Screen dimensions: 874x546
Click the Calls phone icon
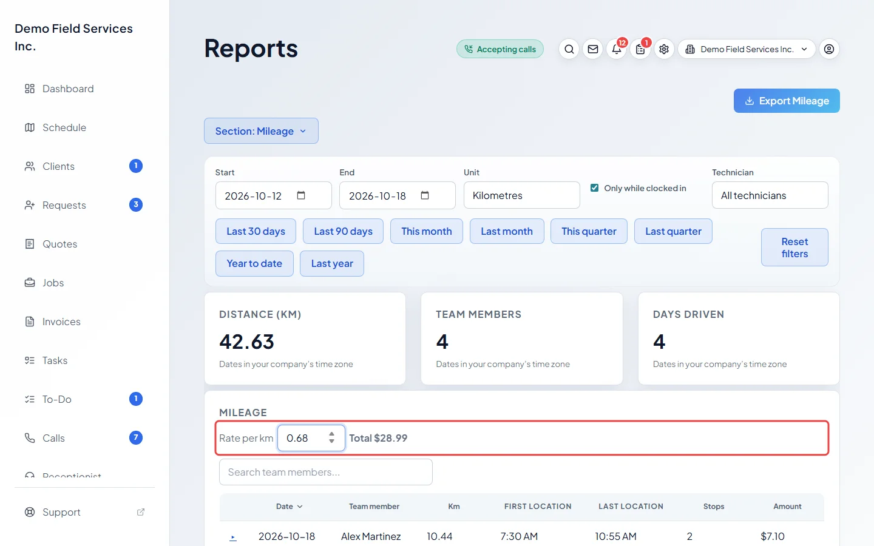pyautogui.click(x=30, y=438)
